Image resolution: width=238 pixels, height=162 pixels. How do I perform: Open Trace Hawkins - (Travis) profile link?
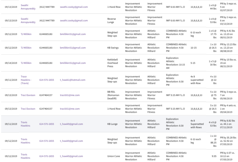click(26, 80)
